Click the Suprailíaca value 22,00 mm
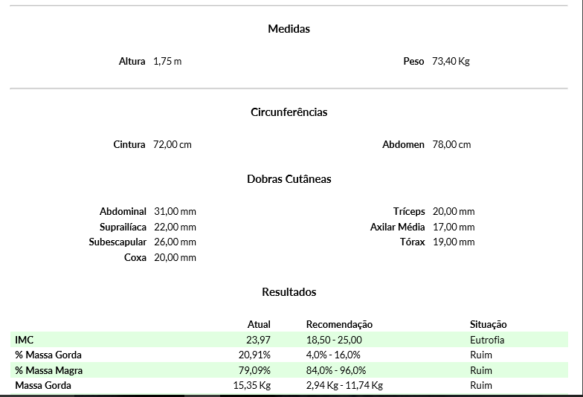Viewport: 583px width, 397px height. 175,227
